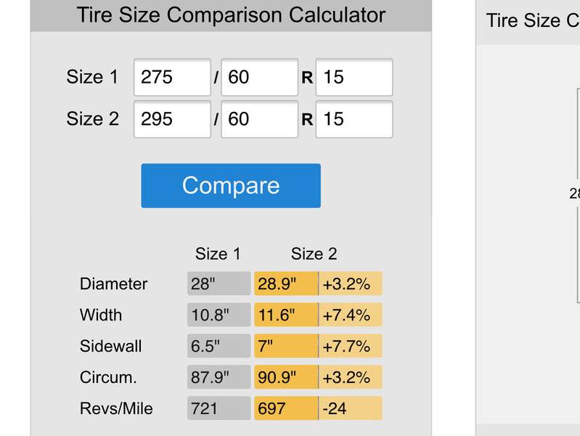Select the Size 2 width field showing 295
Image resolution: width=580 pixels, height=436 pixels.
pos(172,119)
